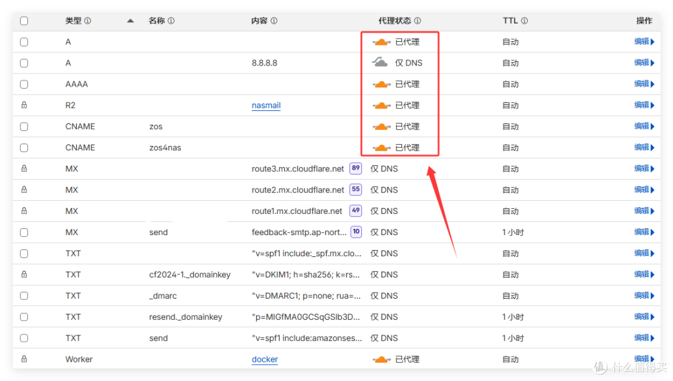Viewport: 673px width, 381px height.
Task: Click orange proxy cloud on AAAA row
Action: point(381,84)
